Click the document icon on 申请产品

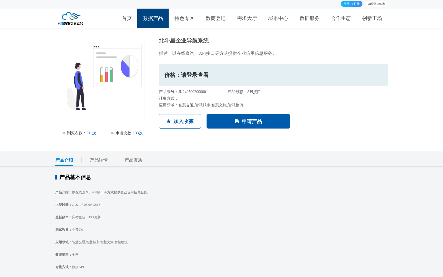point(237,121)
